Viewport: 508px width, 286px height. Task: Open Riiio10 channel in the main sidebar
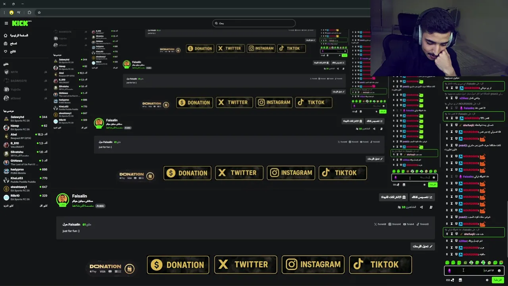(x=25, y=197)
